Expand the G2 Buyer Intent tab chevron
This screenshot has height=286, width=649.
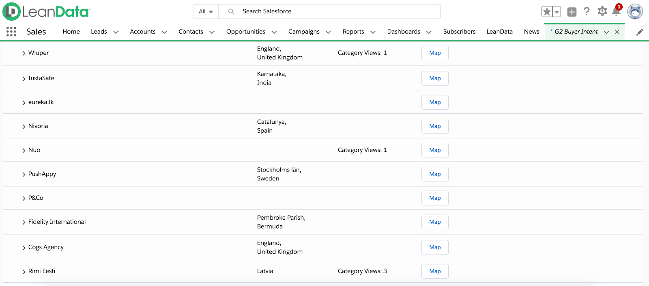[x=606, y=32]
